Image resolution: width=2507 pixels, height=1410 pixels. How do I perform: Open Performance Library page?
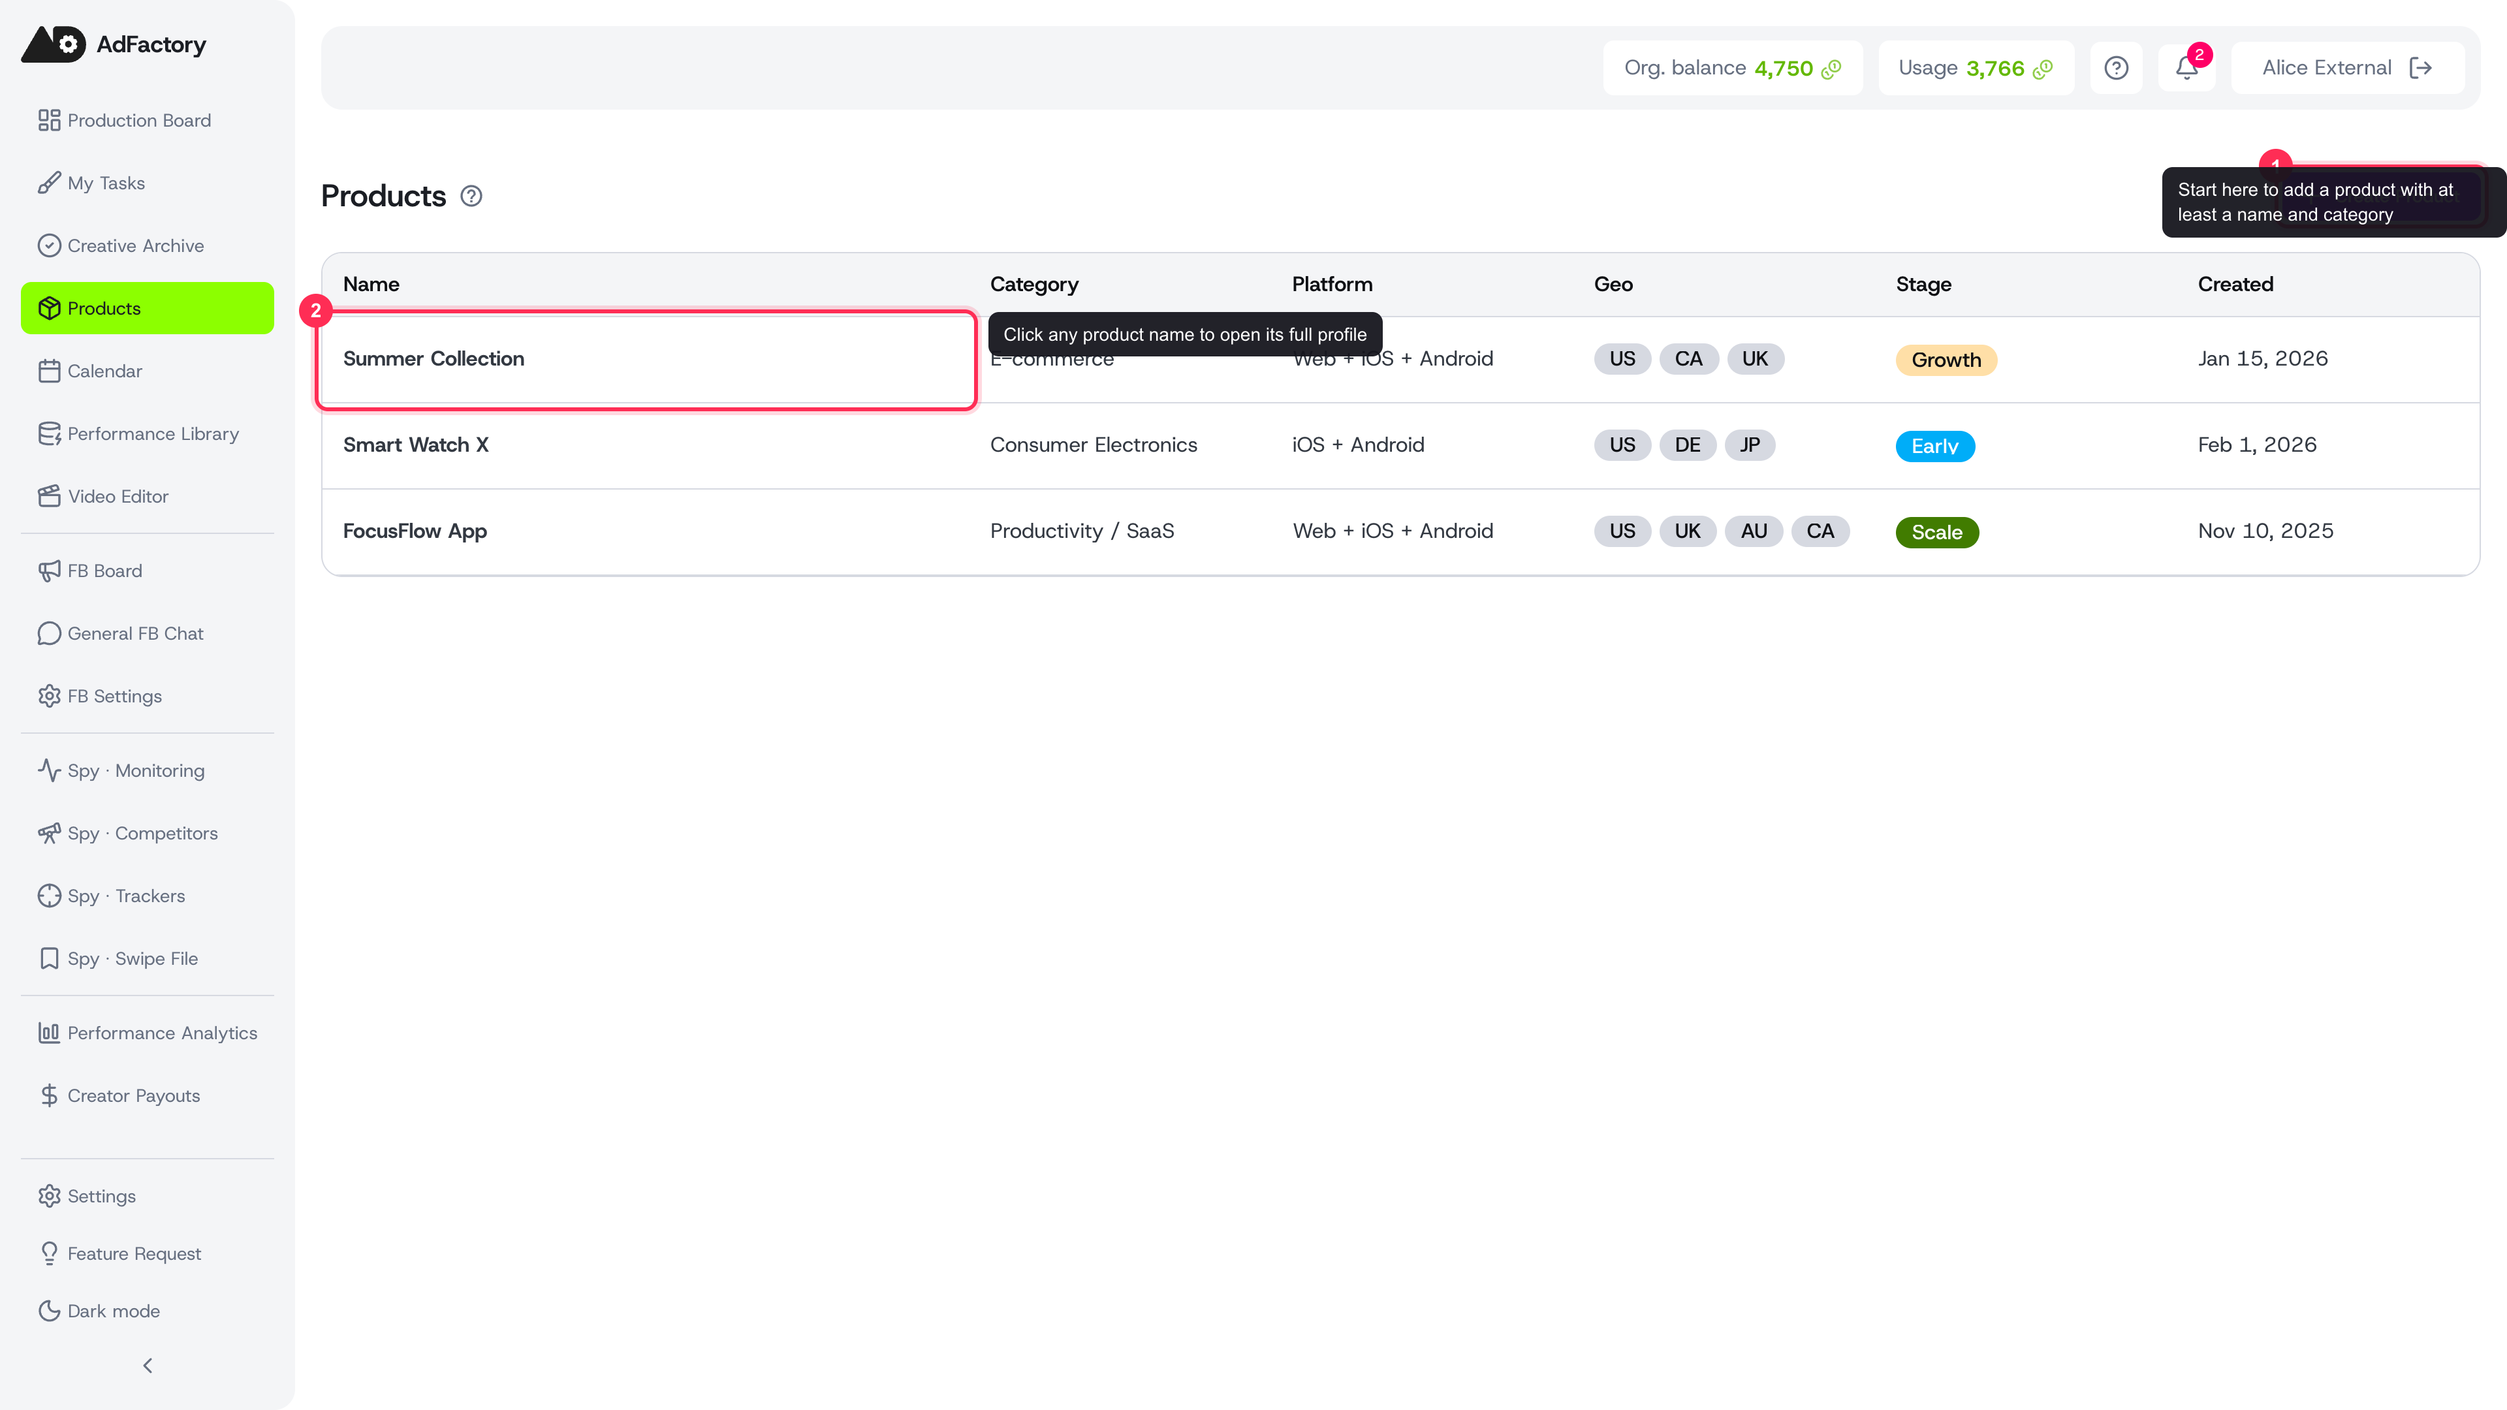(147, 434)
